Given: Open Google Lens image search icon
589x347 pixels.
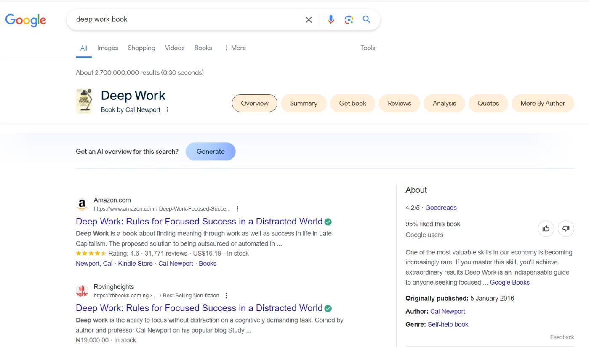Looking at the screenshot, I should (349, 19).
